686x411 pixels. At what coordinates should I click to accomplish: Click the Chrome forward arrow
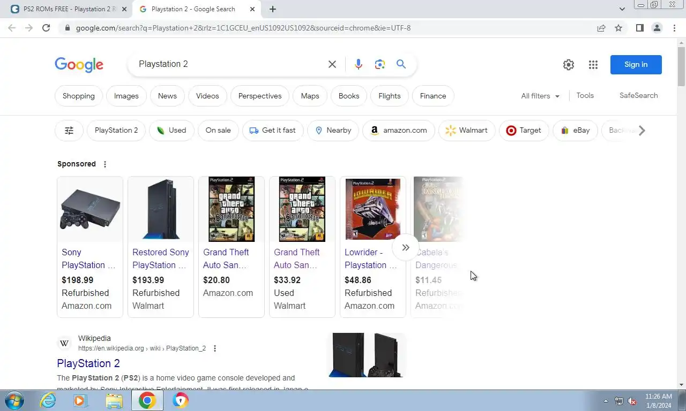(29, 28)
